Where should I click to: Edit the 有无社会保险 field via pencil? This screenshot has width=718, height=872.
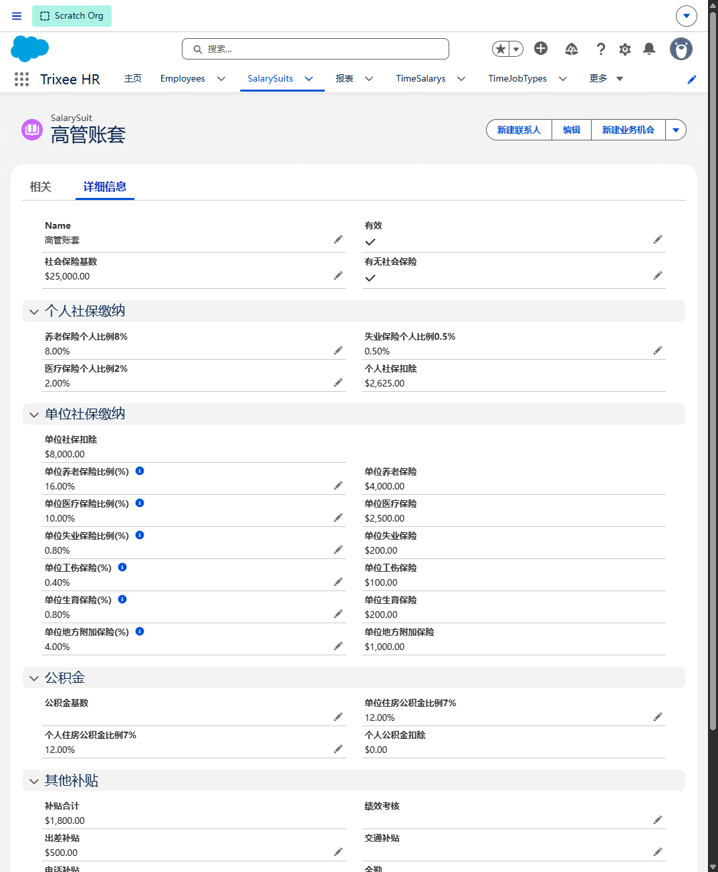[658, 276]
